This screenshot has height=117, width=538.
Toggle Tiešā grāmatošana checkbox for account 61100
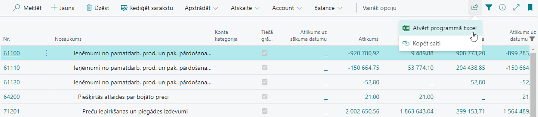point(265,53)
